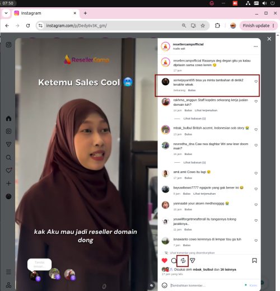280x291 pixels.
Task: Like the rakhma_anggun comment
Action: point(256,101)
